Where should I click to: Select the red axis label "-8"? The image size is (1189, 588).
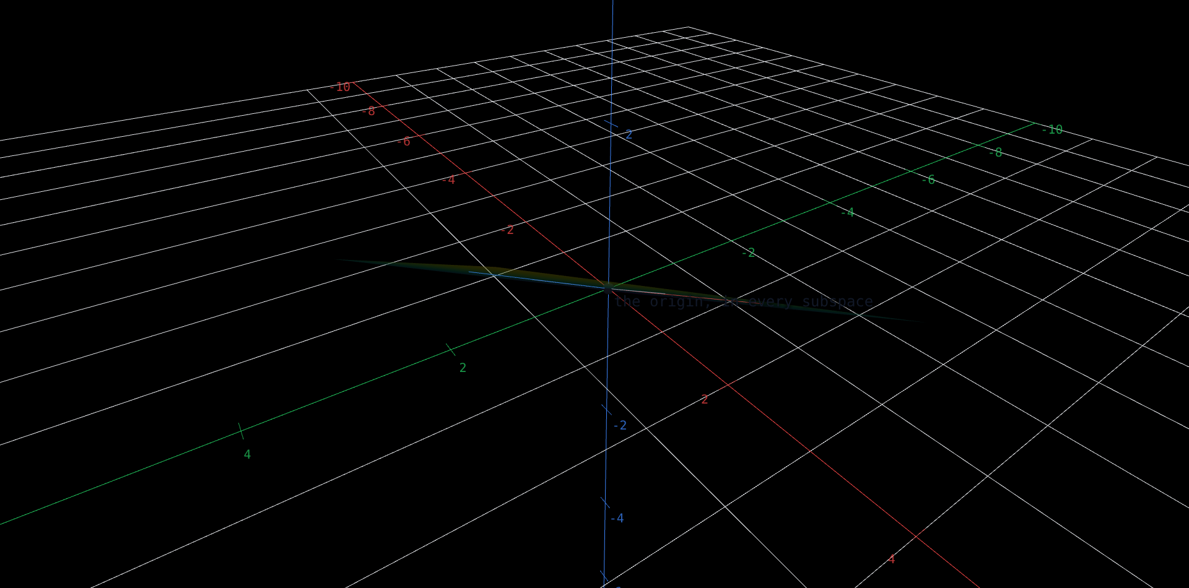click(368, 111)
